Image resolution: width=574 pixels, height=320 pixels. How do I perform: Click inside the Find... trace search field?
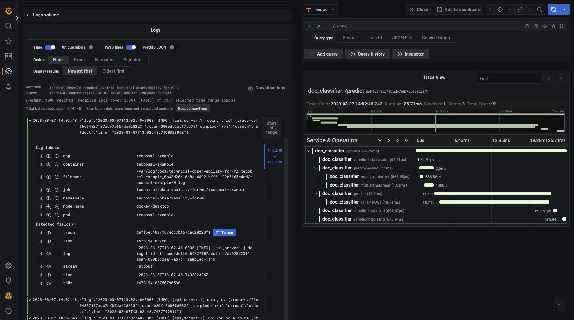click(509, 79)
